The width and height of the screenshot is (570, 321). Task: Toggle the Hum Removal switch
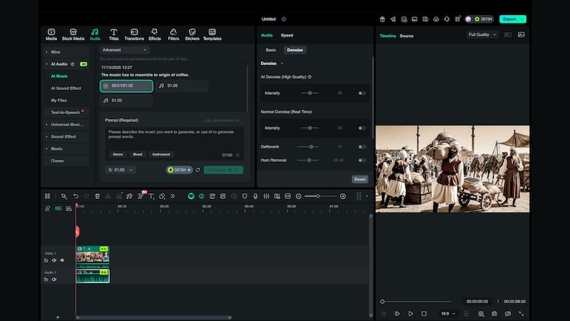click(362, 160)
